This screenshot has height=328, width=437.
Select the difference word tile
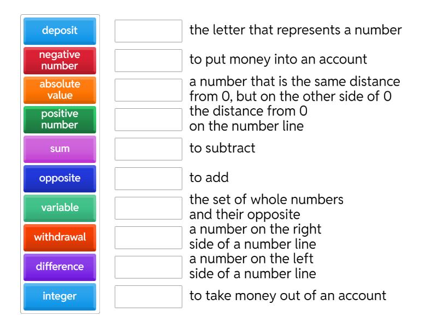point(59,267)
